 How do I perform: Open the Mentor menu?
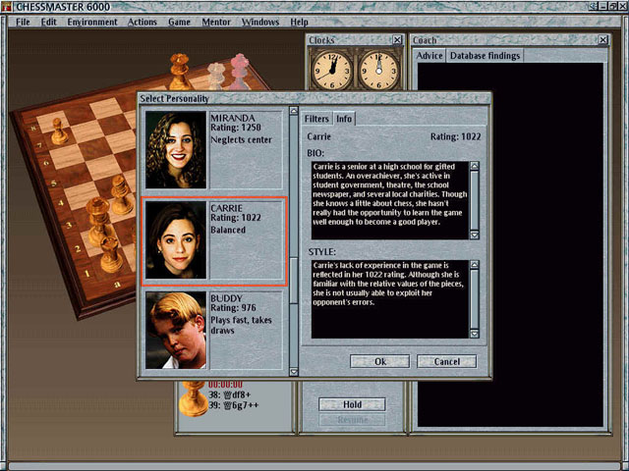point(216,22)
